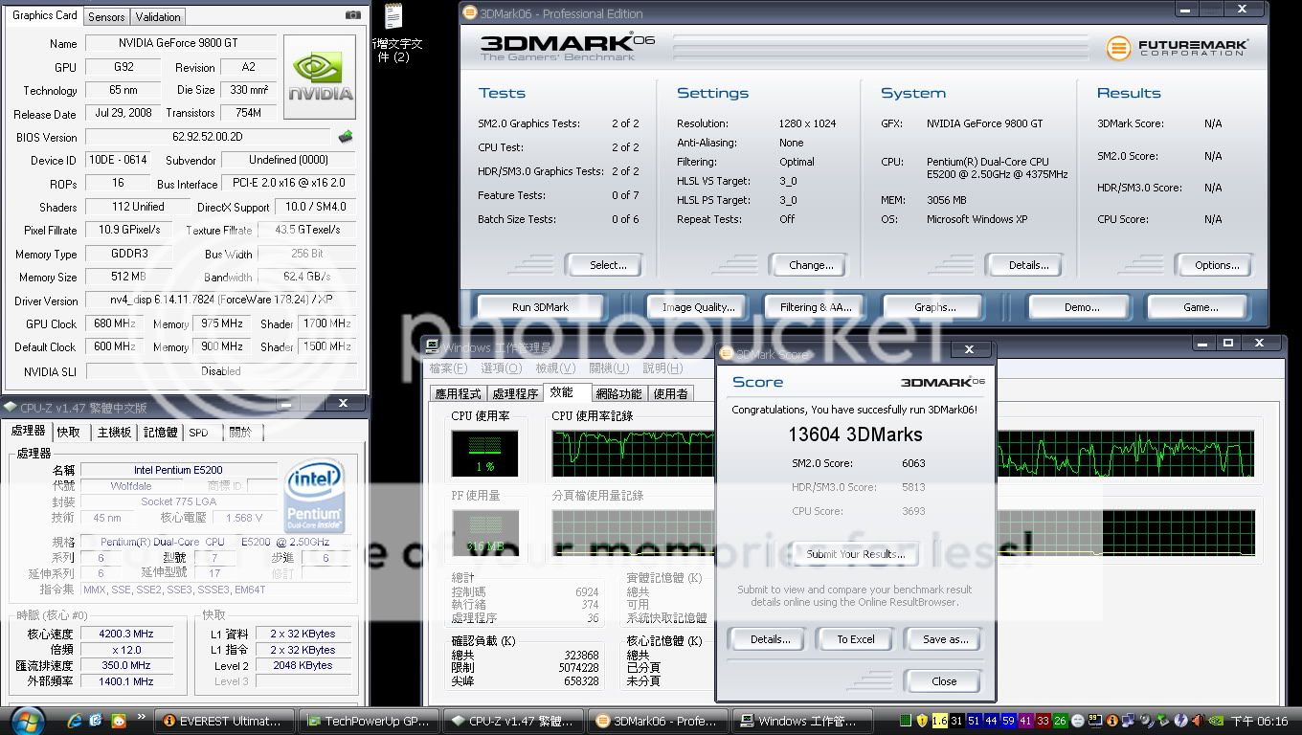Click the green CPU-meter tray icon
1302x735 pixels.
pyautogui.click(x=905, y=721)
